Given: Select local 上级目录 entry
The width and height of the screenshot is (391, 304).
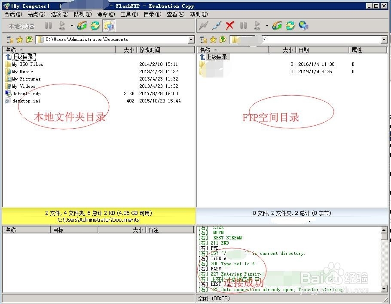Looking at the screenshot, I should [21, 57].
